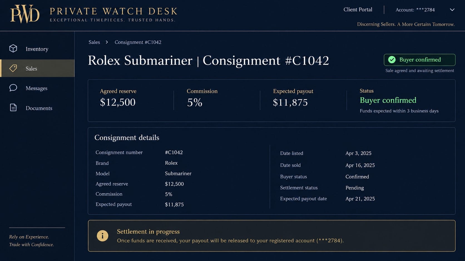Click Consignment #C1042 breadcrumb
Screen dimensions: 465x261
[x=138, y=42]
